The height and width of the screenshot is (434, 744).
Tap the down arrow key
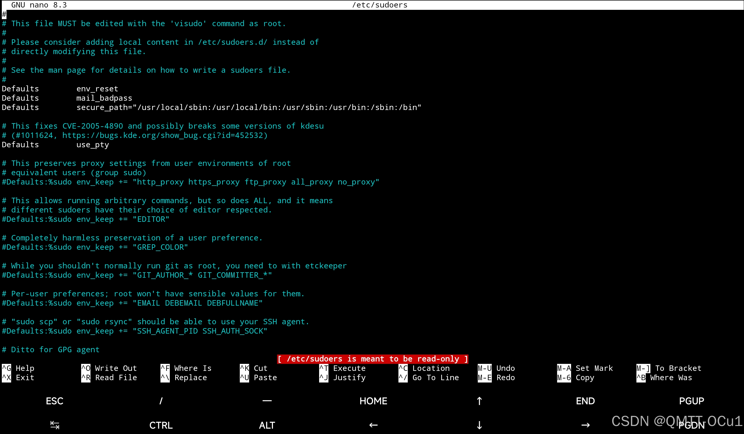click(479, 425)
